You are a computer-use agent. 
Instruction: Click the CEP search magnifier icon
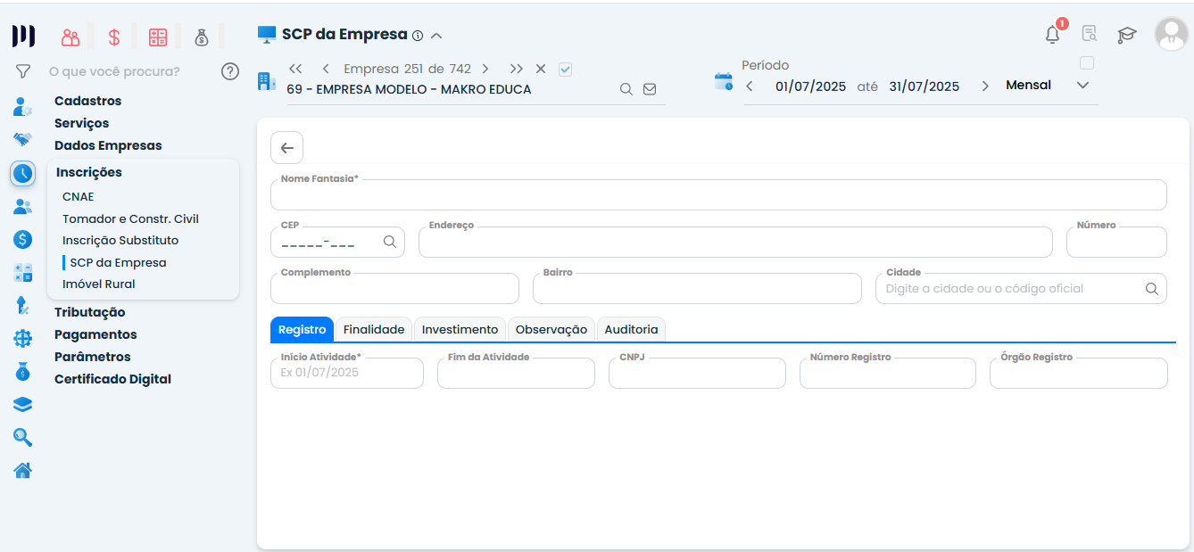pyautogui.click(x=390, y=242)
